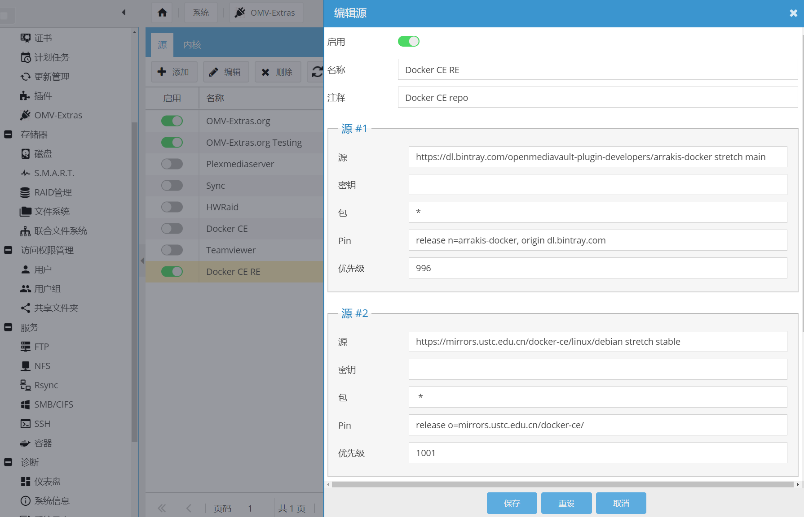Toggle the 启用 switch in the edit dialog
Viewport: 804px width, 517px height.
coord(409,41)
